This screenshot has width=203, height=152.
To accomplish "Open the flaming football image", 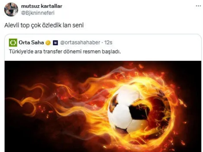I will click(x=103, y=106).
